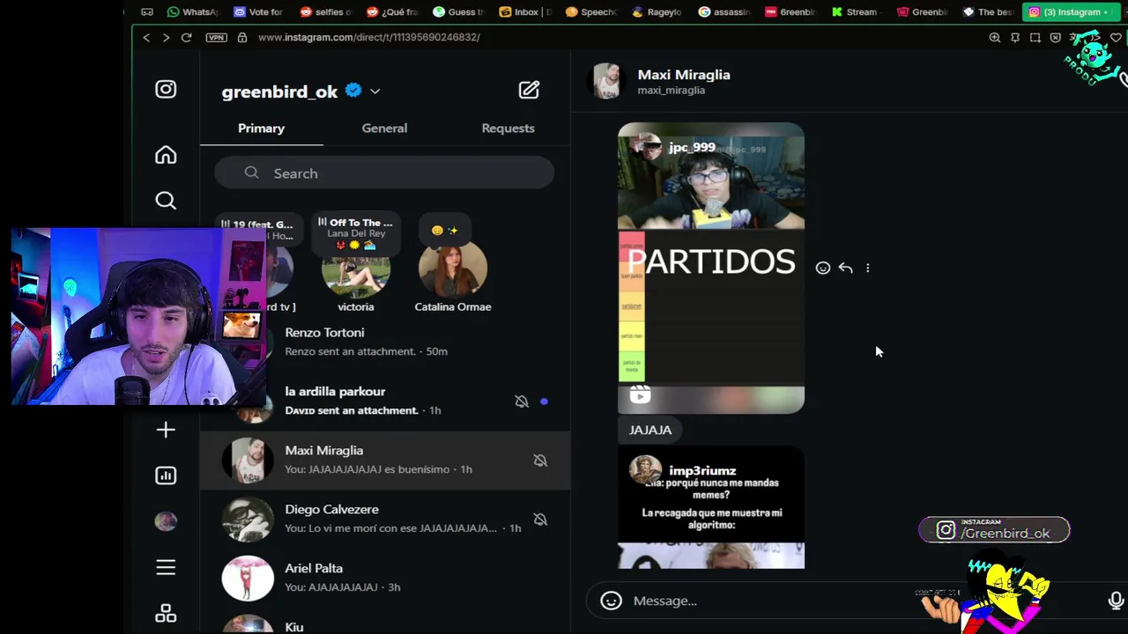Toggle mute bell on the Diego Calvezere chat
The width and height of the screenshot is (1128, 634).
click(540, 520)
